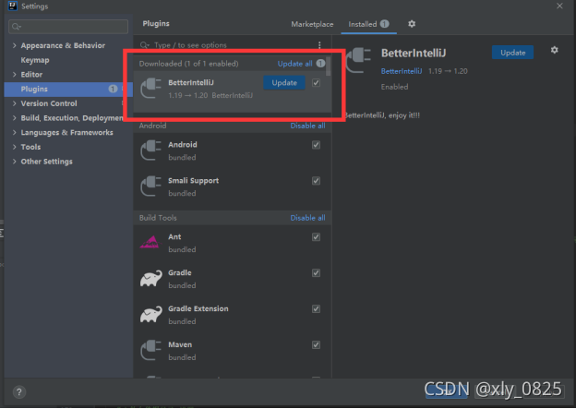The image size is (576, 409).
Task: Click the large BetterIntelliJ details icon
Action: pos(358,60)
